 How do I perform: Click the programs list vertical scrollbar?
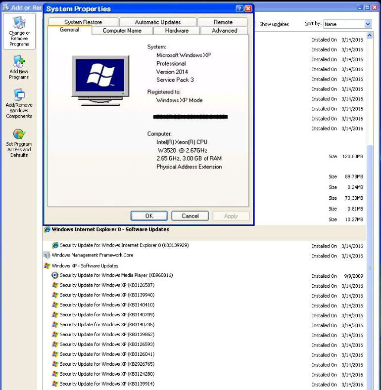[369, 198]
